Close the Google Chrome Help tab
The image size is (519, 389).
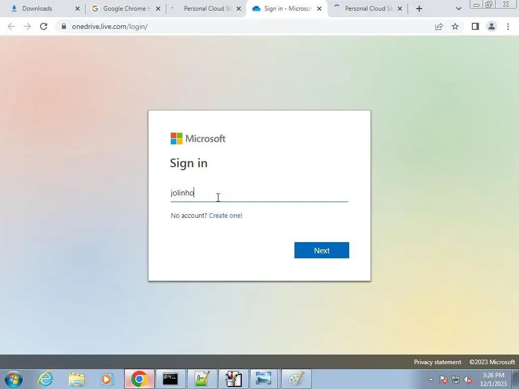(x=158, y=9)
